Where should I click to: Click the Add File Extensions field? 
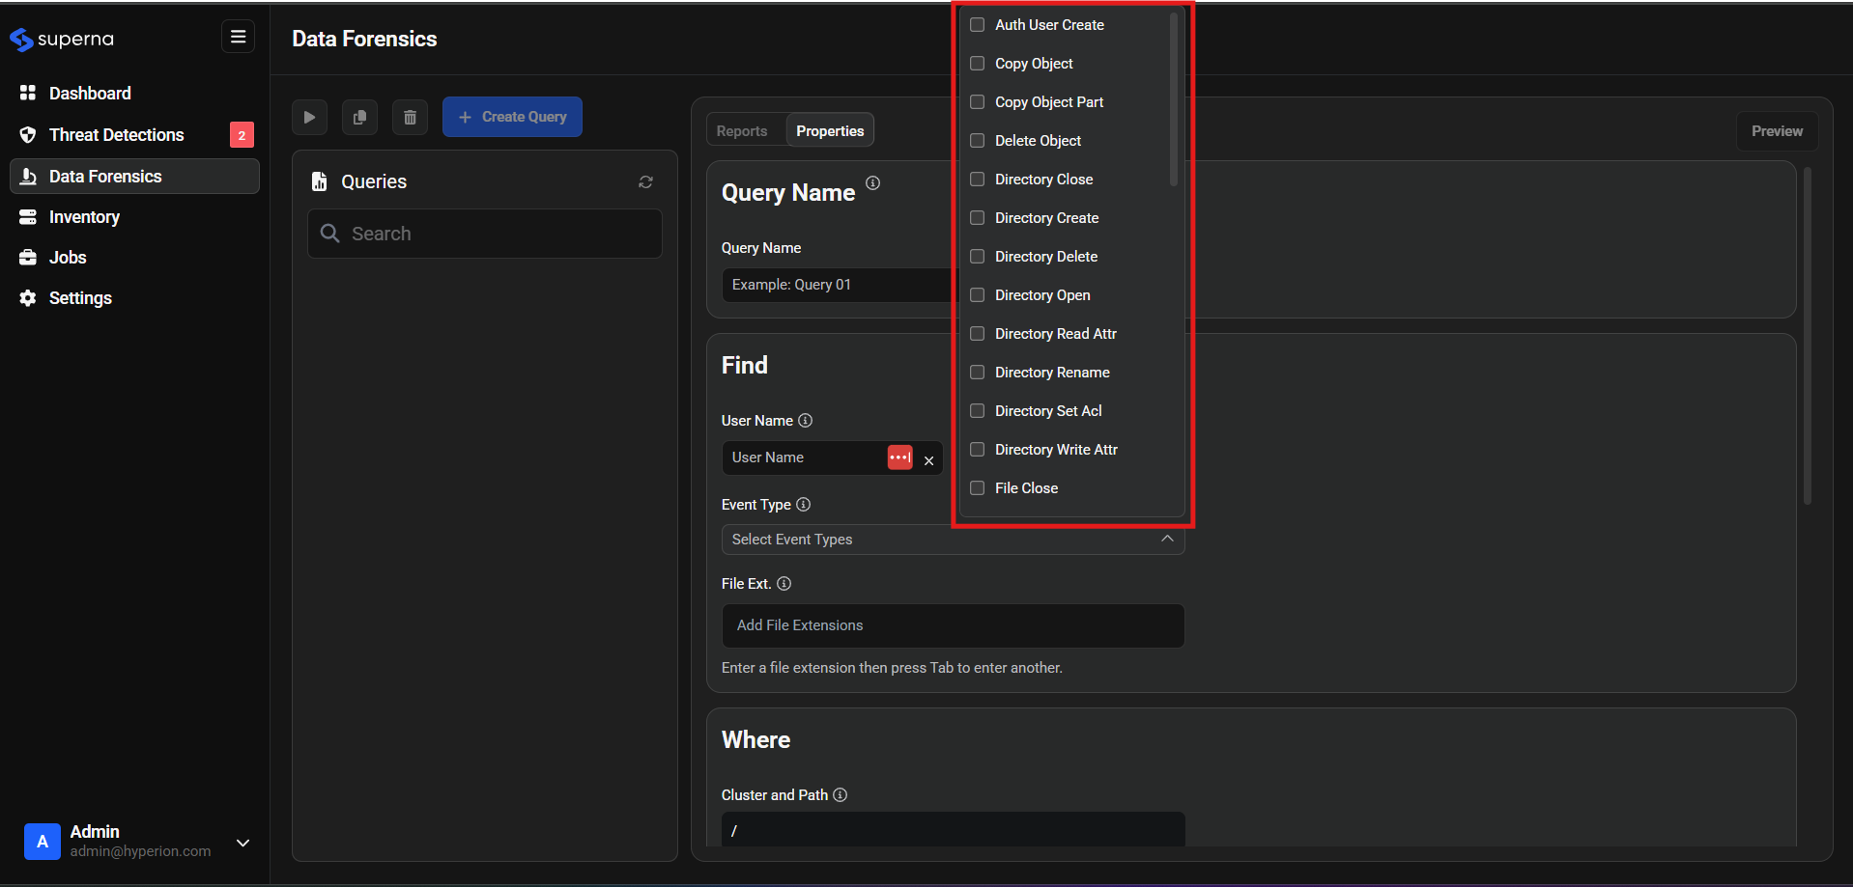(x=953, y=625)
